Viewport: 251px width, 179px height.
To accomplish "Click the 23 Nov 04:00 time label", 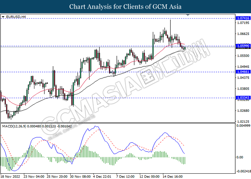I will (34, 176).
